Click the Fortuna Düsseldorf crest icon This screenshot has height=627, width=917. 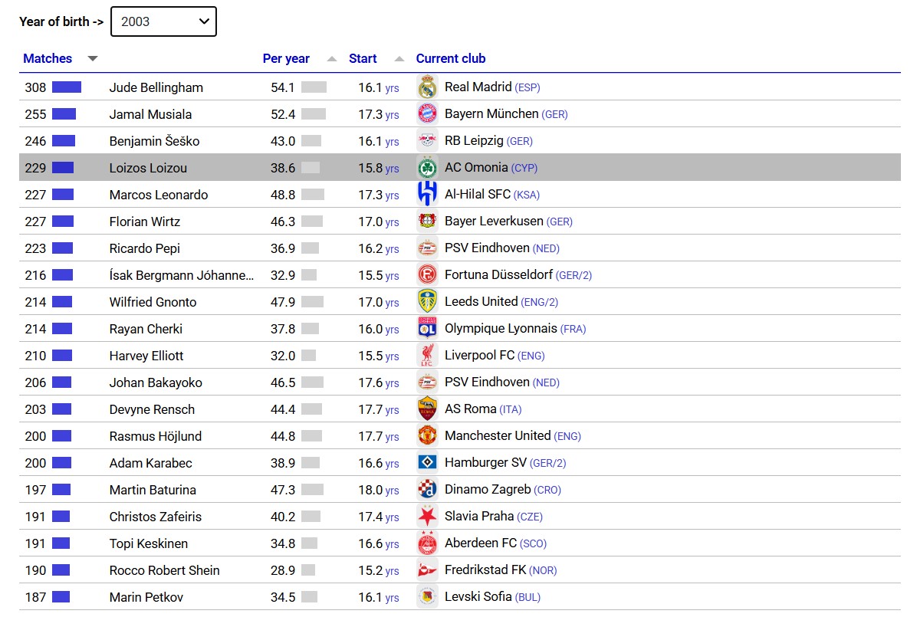coord(428,275)
